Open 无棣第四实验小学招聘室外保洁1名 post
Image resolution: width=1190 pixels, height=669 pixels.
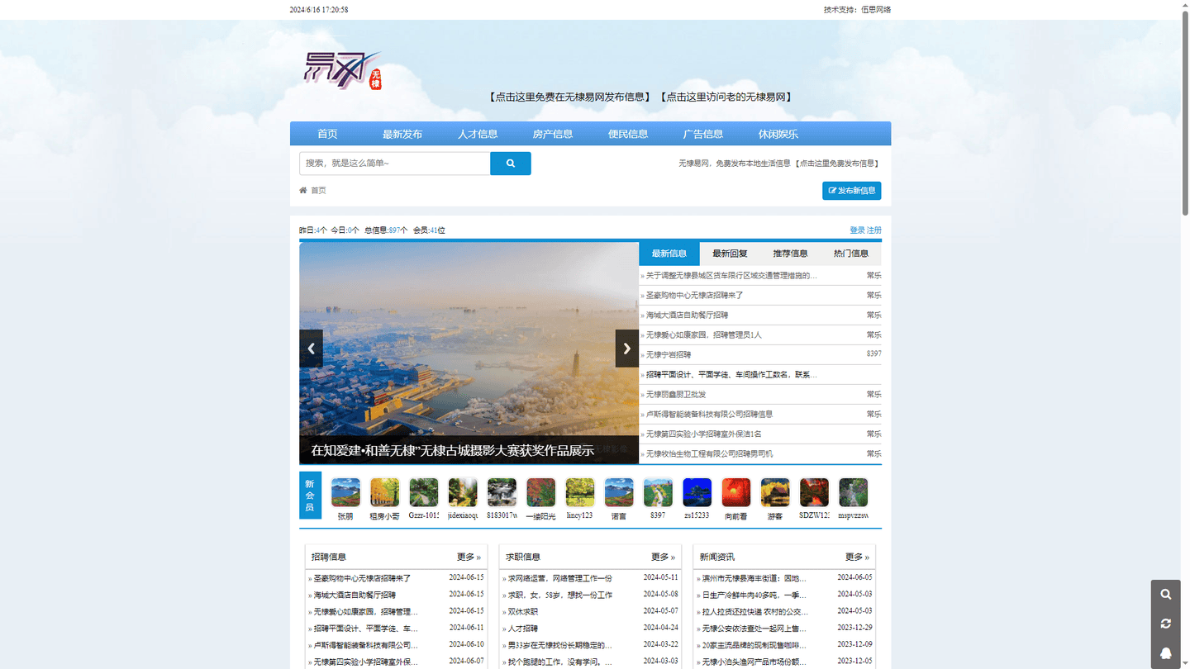click(x=704, y=434)
